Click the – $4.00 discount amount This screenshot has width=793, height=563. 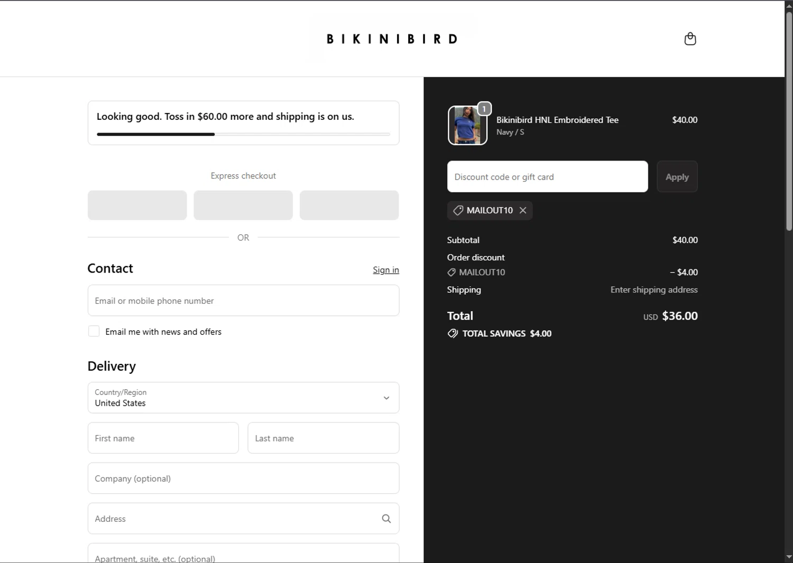[x=684, y=272]
